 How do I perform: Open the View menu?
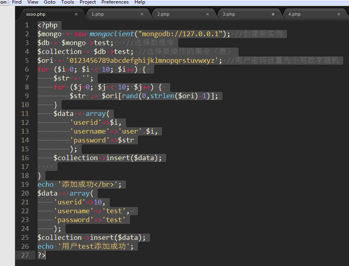[33, 2]
